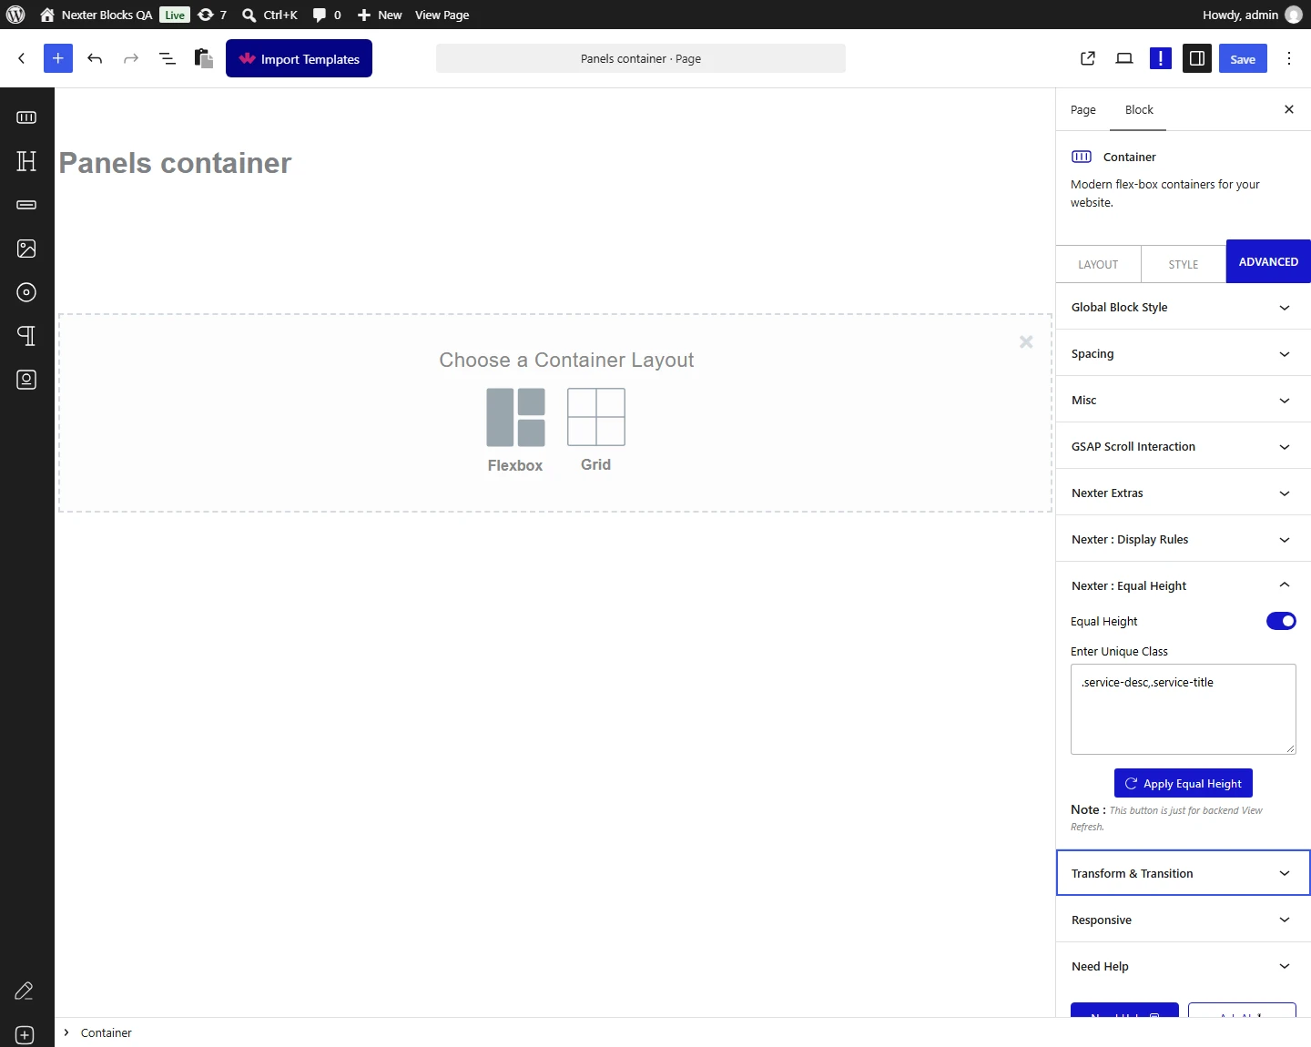The height and width of the screenshot is (1047, 1311).
Task: Click into the Enter Unique Class textarea
Action: click(1184, 709)
